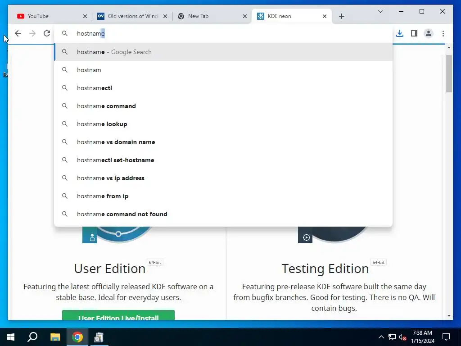The image size is (461, 346).
Task: Click the User Edition heading
Action: [x=110, y=269]
